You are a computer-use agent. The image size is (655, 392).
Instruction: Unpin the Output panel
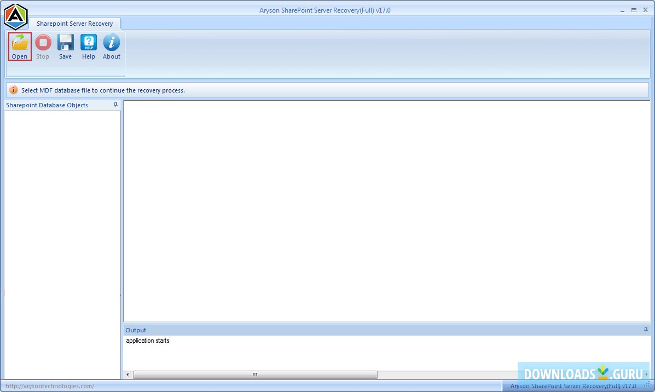645,330
